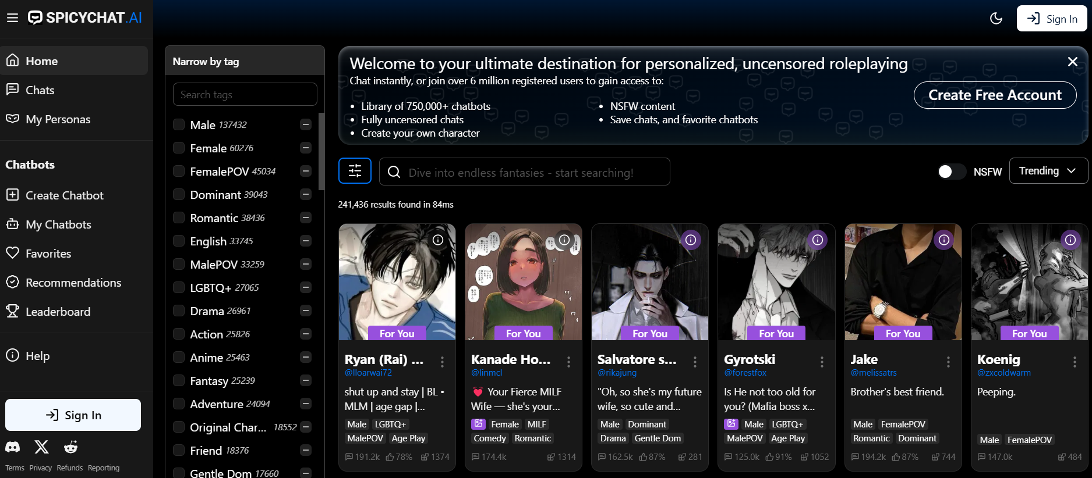Exclude the Female tag with minus
Viewport: 1092px width, 478px height.
click(x=306, y=148)
